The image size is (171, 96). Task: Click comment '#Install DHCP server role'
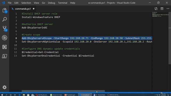click(39, 14)
